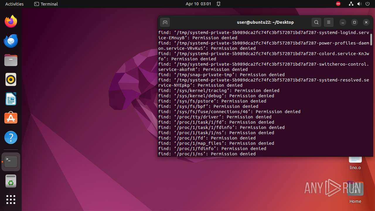The height and width of the screenshot is (211, 375).
Task: Launch Thunderbird Mail from the dock
Action: click(11, 41)
